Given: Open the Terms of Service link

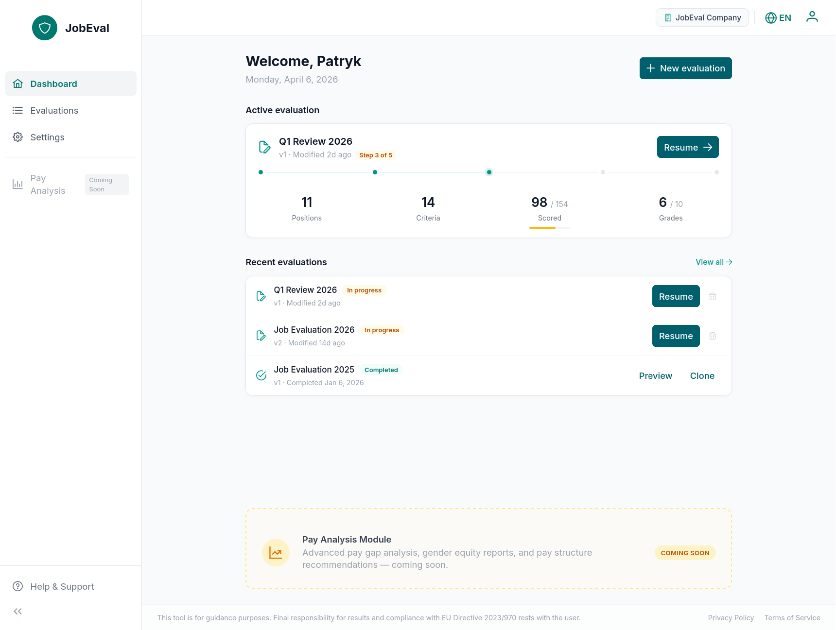Looking at the screenshot, I should 792,618.
